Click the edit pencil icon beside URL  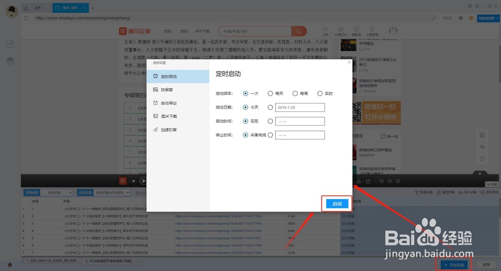click(x=433, y=18)
